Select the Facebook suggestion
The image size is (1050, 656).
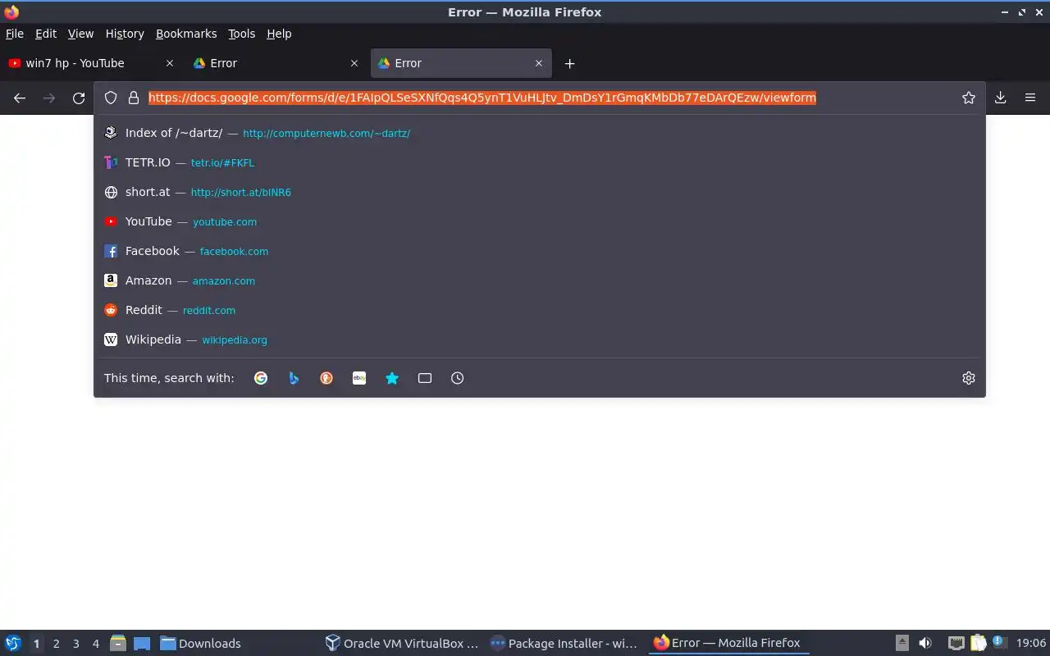(x=540, y=251)
